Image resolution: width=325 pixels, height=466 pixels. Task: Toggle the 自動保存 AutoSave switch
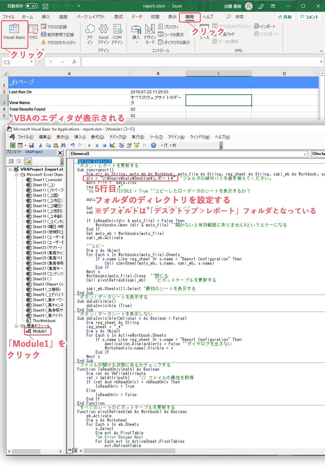(x=32, y=6)
